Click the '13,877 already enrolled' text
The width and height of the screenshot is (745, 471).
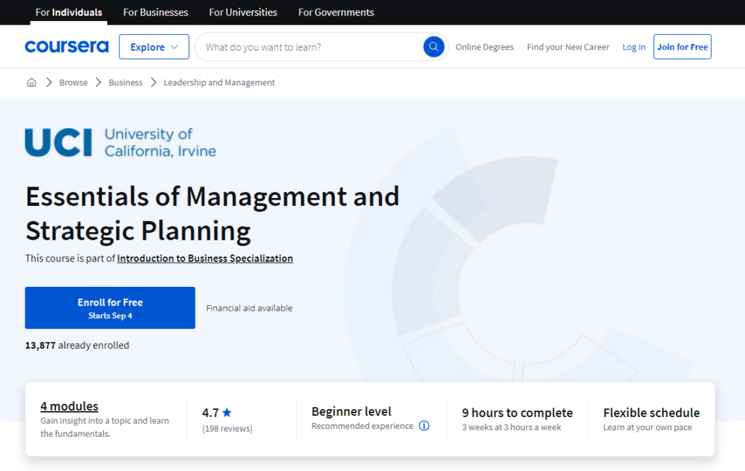pyautogui.click(x=77, y=345)
